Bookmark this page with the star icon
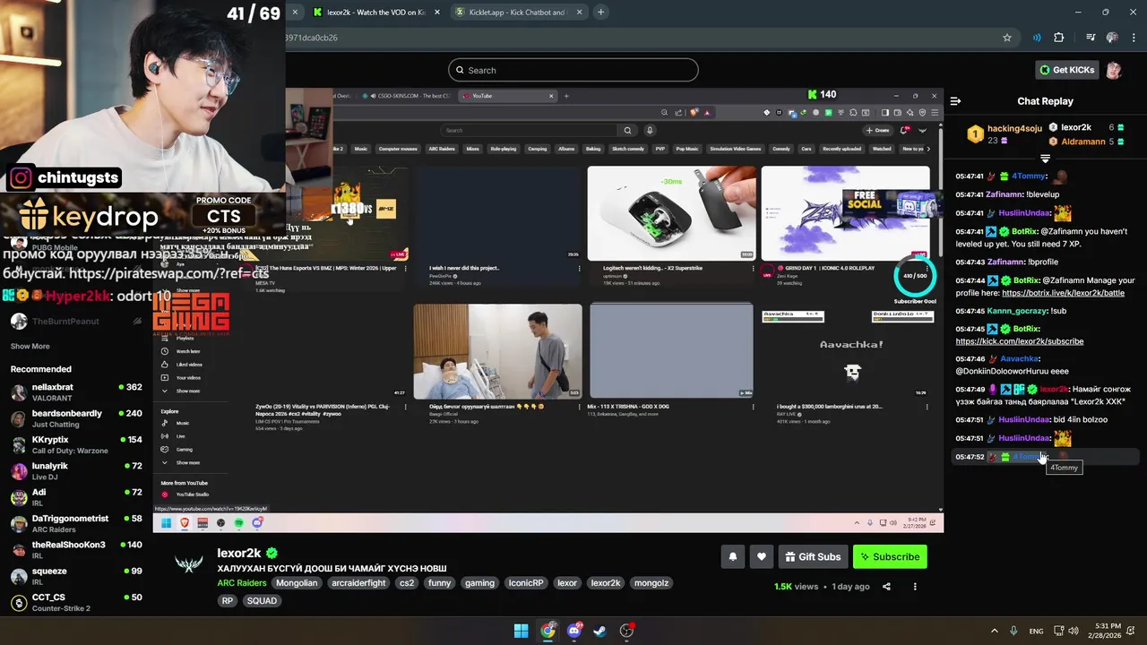 1007,38
